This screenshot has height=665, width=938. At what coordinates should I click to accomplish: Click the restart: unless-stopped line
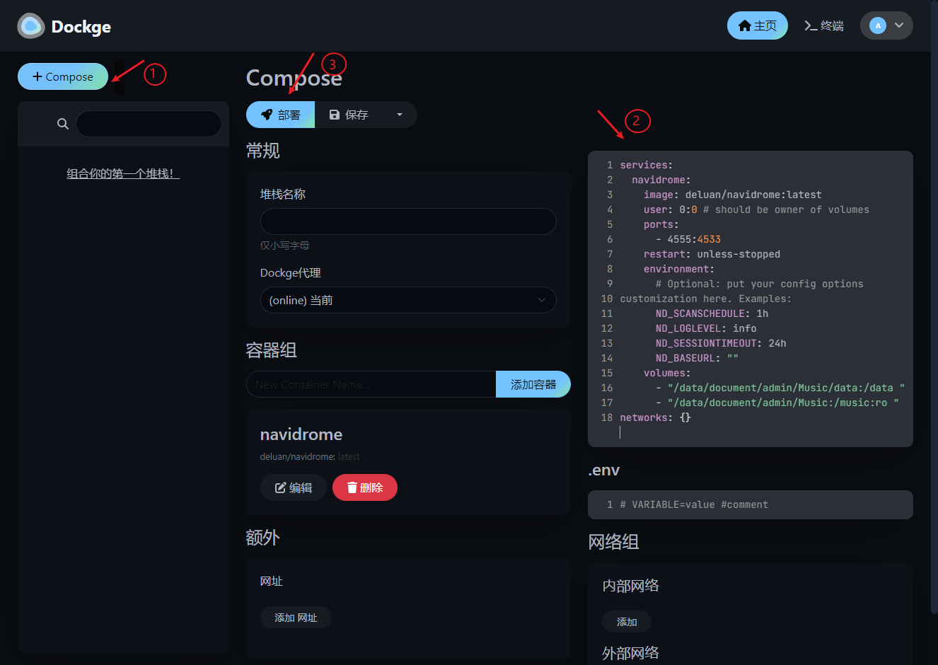click(x=712, y=254)
